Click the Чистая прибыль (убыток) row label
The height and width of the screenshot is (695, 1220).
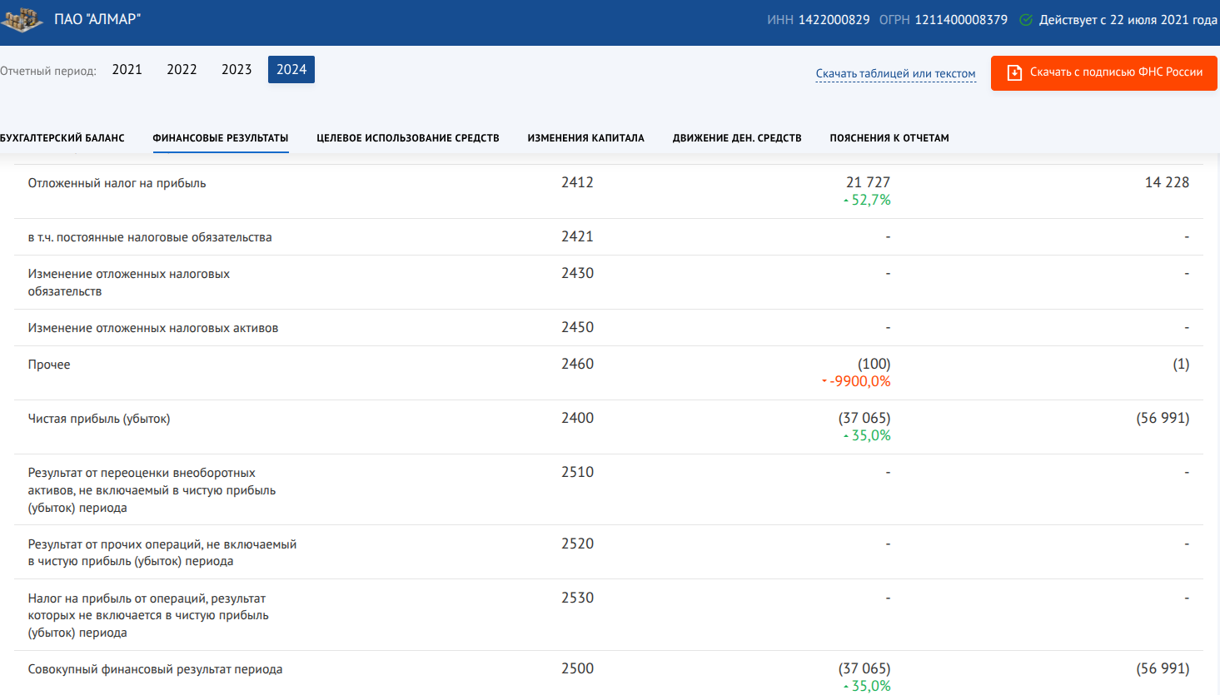click(99, 419)
